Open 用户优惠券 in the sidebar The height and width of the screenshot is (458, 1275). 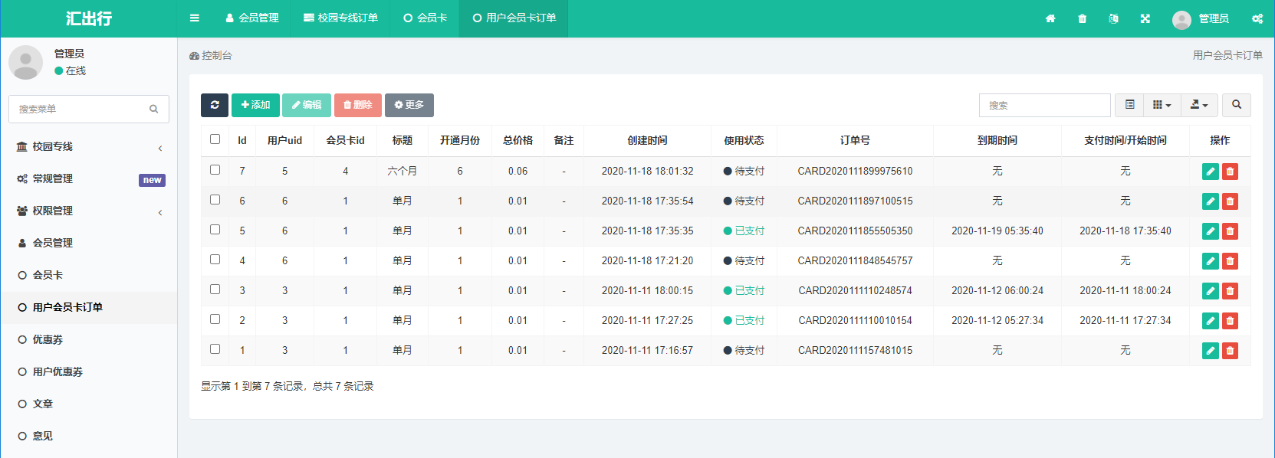click(x=89, y=371)
